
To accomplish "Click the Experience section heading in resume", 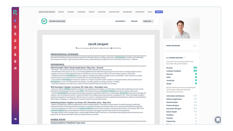I will tap(57, 65).
